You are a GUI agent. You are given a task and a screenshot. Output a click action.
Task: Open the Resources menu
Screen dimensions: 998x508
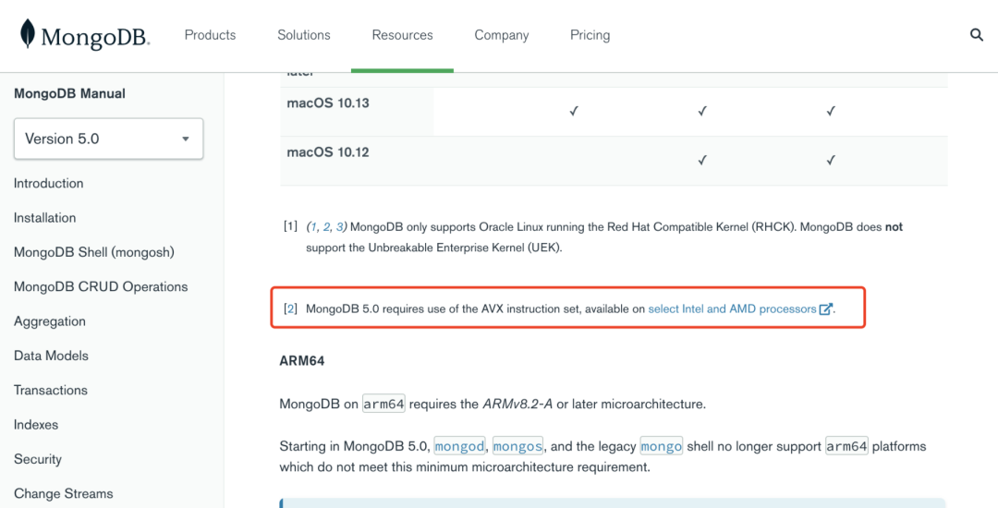pyautogui.click(x=402, y=35)
